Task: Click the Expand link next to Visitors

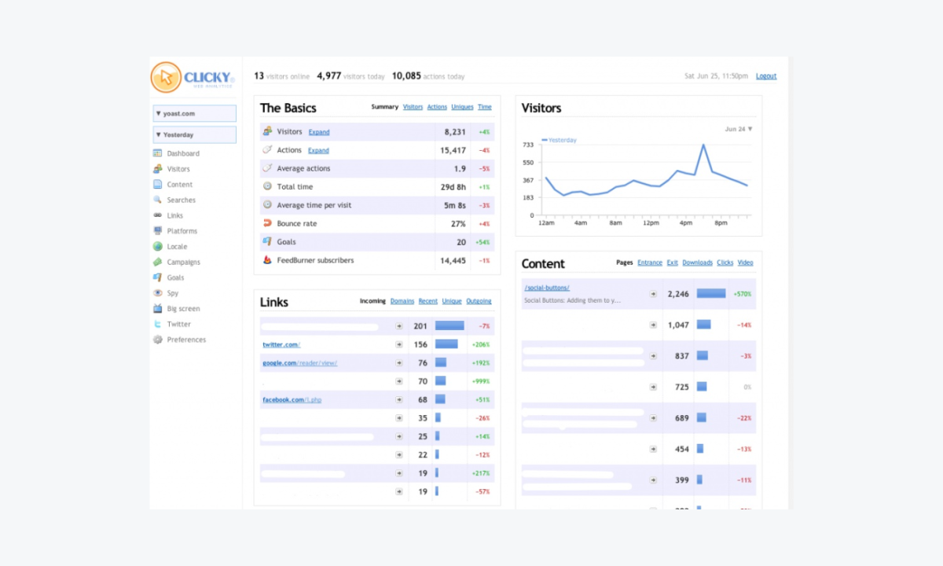Action: pos(318,131)
